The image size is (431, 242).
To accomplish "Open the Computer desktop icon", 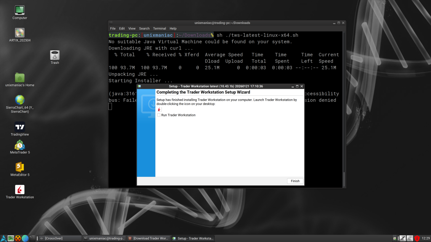I will (x=19, y=9).
